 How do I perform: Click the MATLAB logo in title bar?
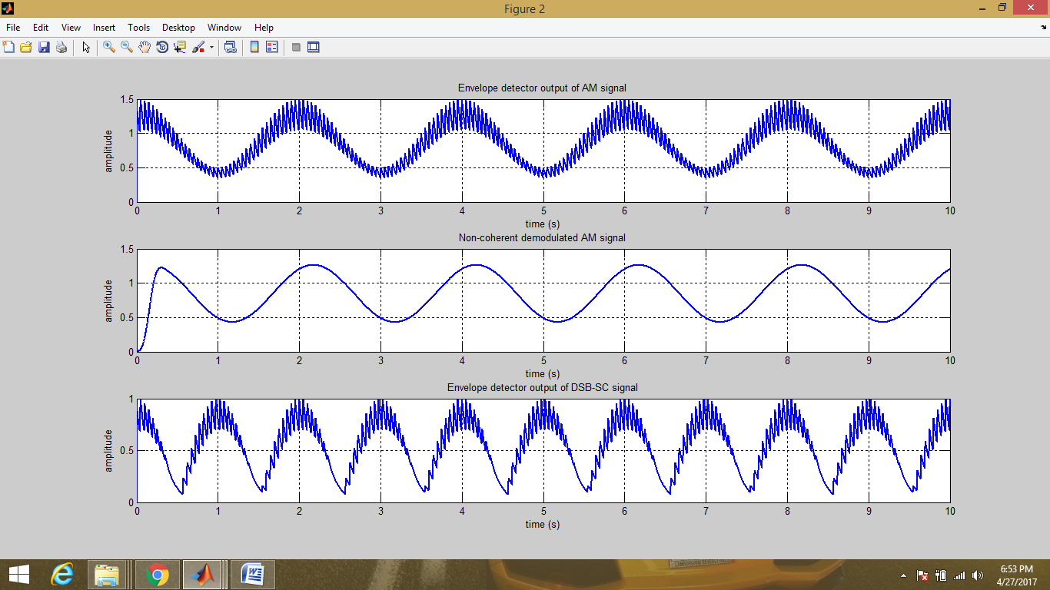[x=8, y=8]
